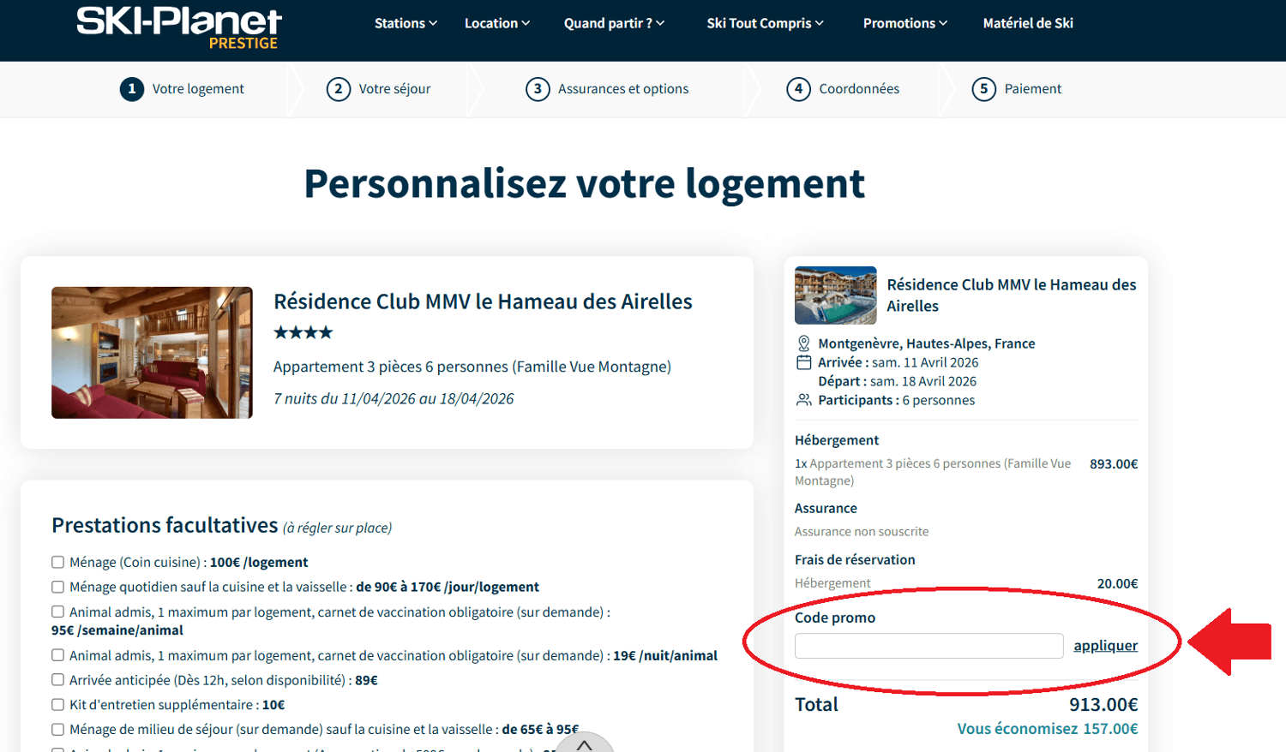This screenshot has height=752, width=1286.
Task: Click the 893.00€ accommodation price
Action: [1114, 464]
